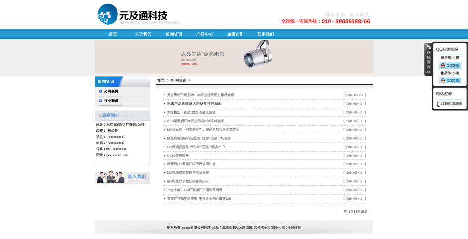
Task: Click sidebar 手机：13800138000 line
Action: (110, 137)
